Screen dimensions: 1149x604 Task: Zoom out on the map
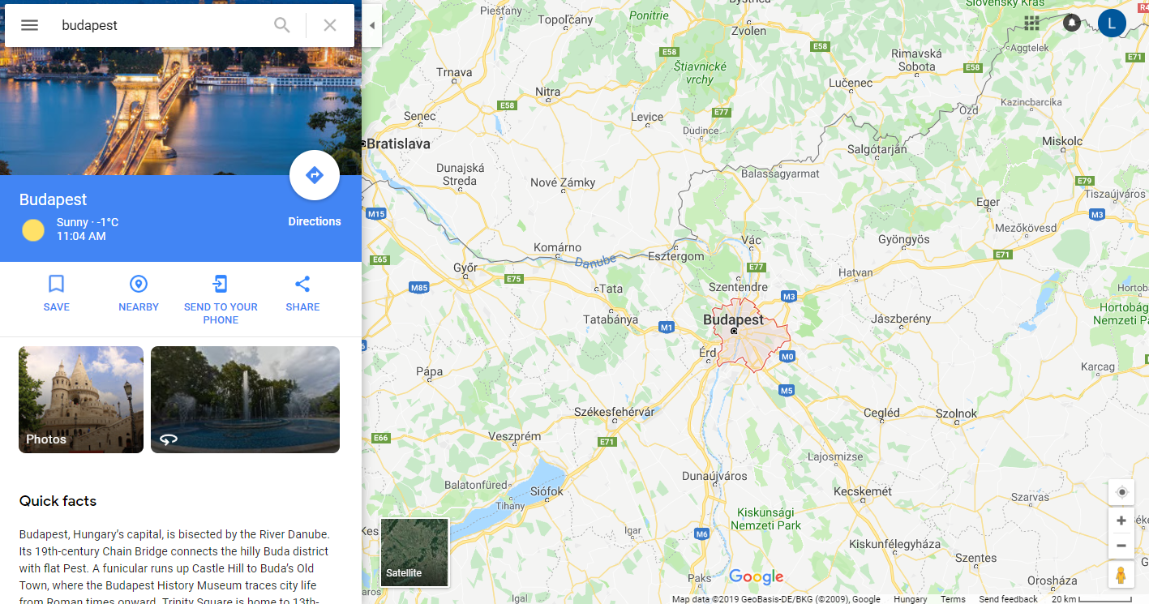click(1121, 546)
